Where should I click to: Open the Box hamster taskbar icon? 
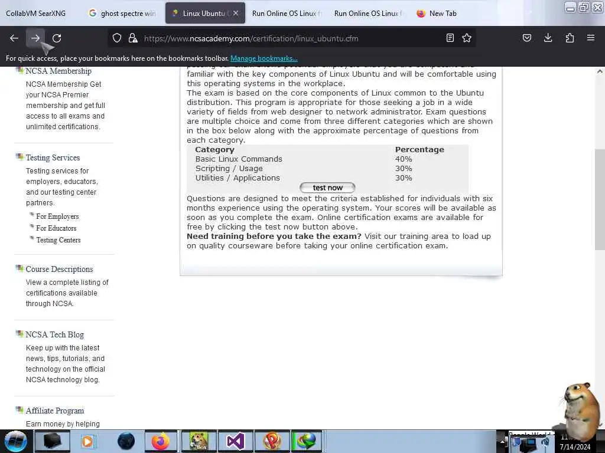(199, 441)
